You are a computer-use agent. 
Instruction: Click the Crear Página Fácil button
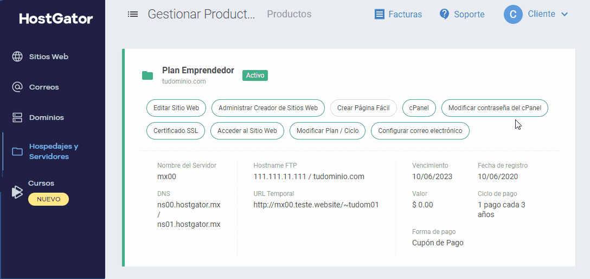coord(363,108)
